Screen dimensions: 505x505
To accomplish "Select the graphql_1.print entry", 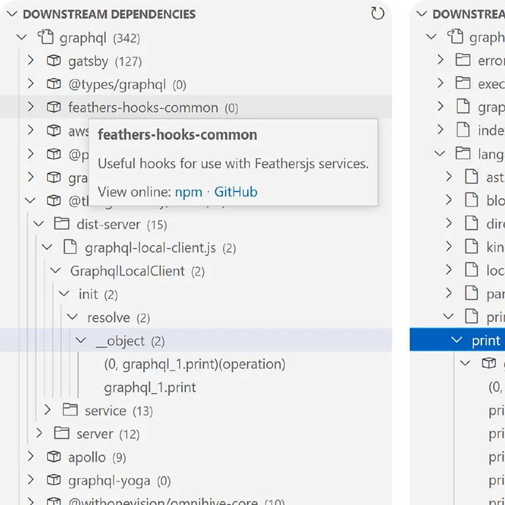I will pos(150,387).
